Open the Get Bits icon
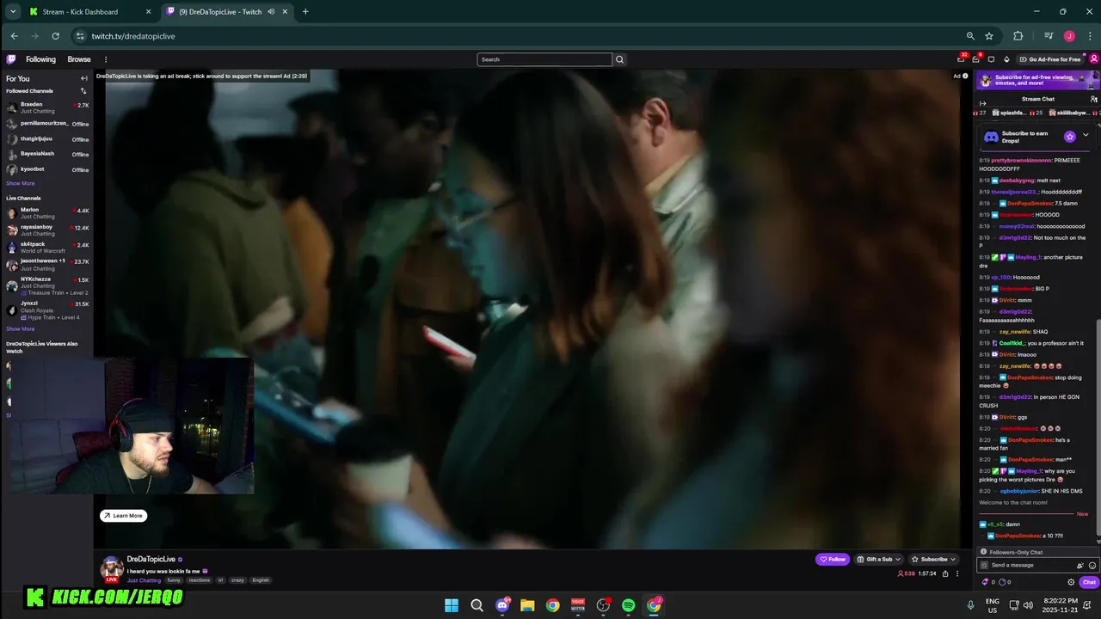The image size is (1101, 619). pyautogui.click(x=1006, y=59)
